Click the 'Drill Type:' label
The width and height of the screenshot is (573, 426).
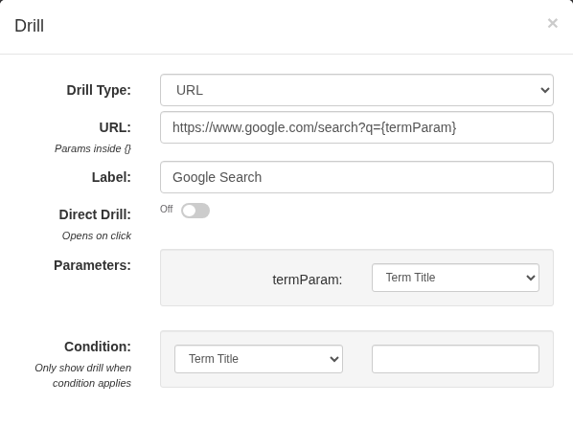pos(99,90)
